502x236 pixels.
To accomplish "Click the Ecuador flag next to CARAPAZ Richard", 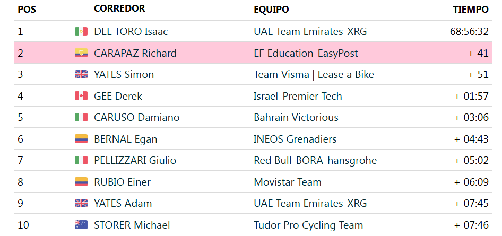I will (x=81, y=53).
